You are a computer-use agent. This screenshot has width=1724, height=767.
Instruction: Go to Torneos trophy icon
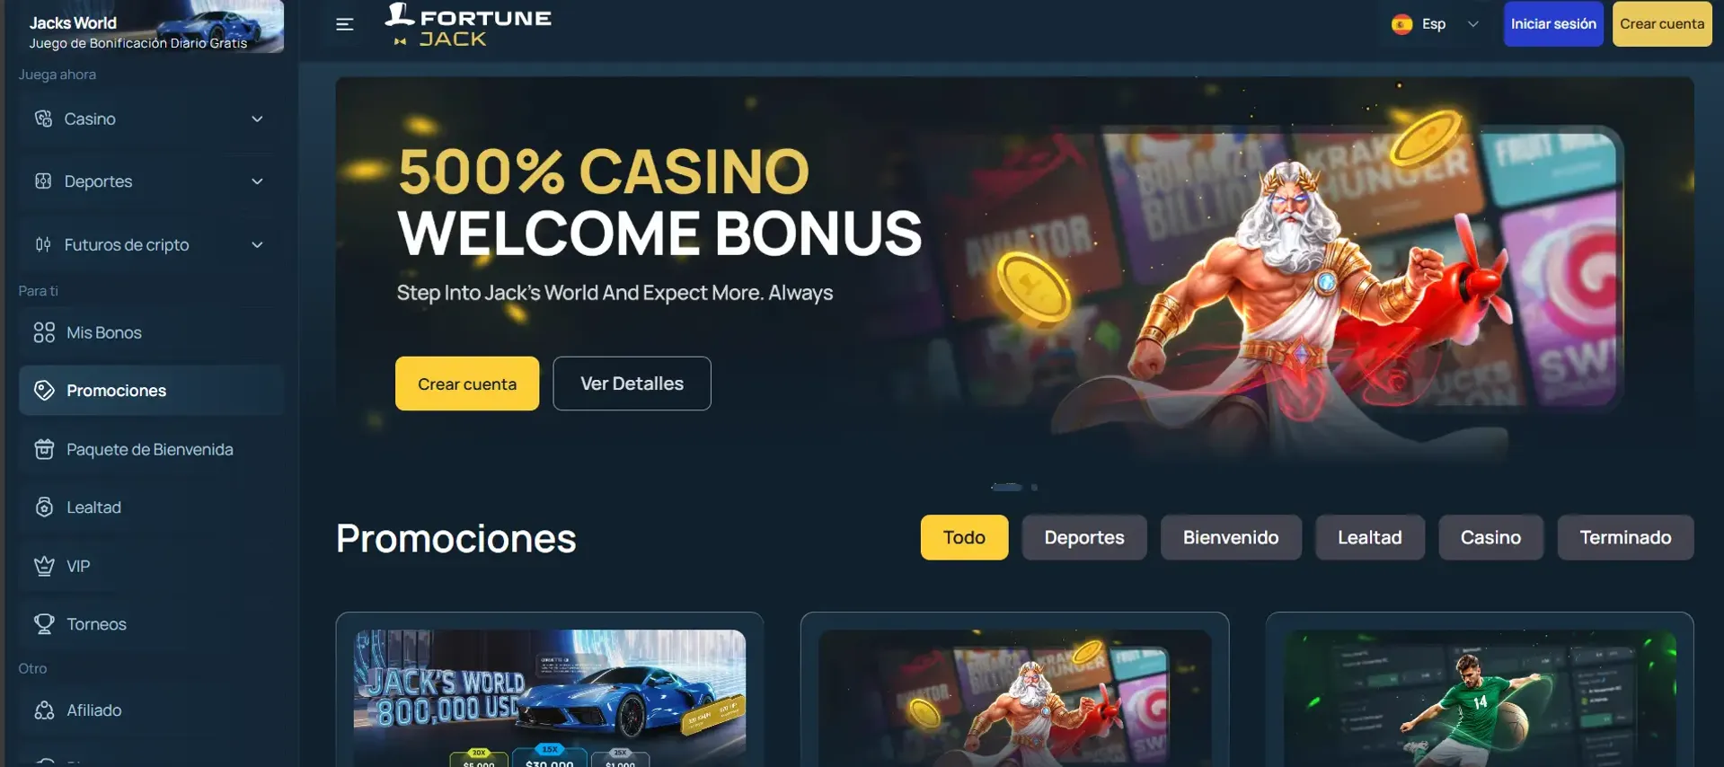pyautogui.click(x=44, y=624)
